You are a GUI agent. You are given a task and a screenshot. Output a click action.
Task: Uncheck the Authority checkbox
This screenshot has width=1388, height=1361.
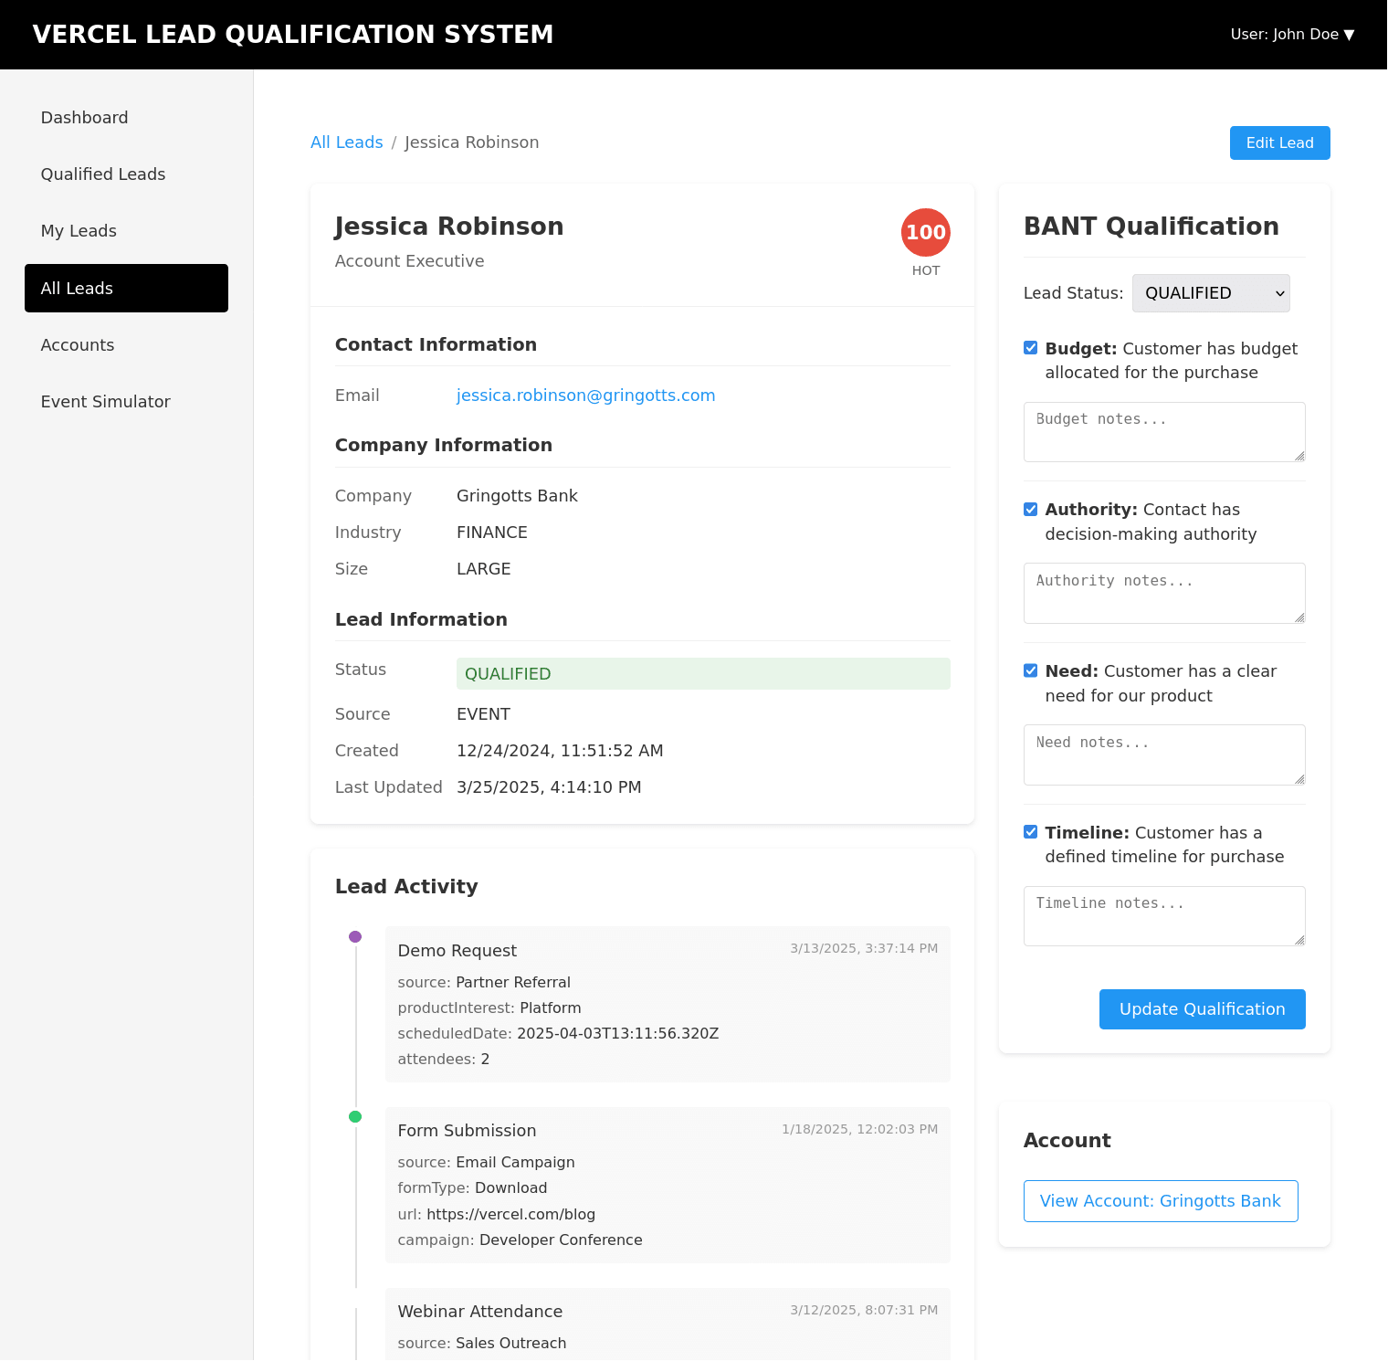point(1031,510)
